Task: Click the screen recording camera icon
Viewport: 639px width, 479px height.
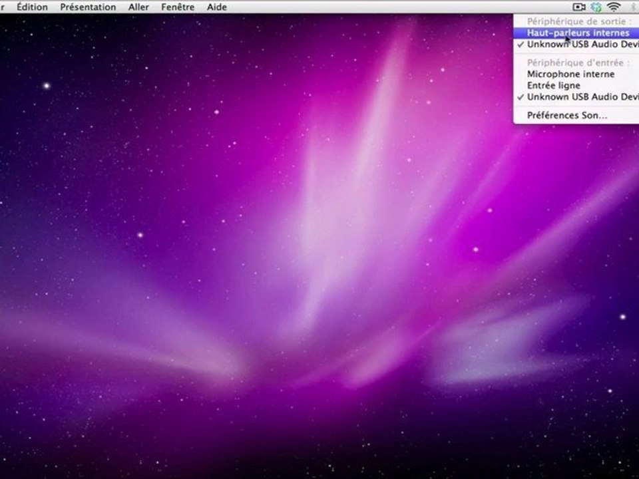Action: [578, 7]
